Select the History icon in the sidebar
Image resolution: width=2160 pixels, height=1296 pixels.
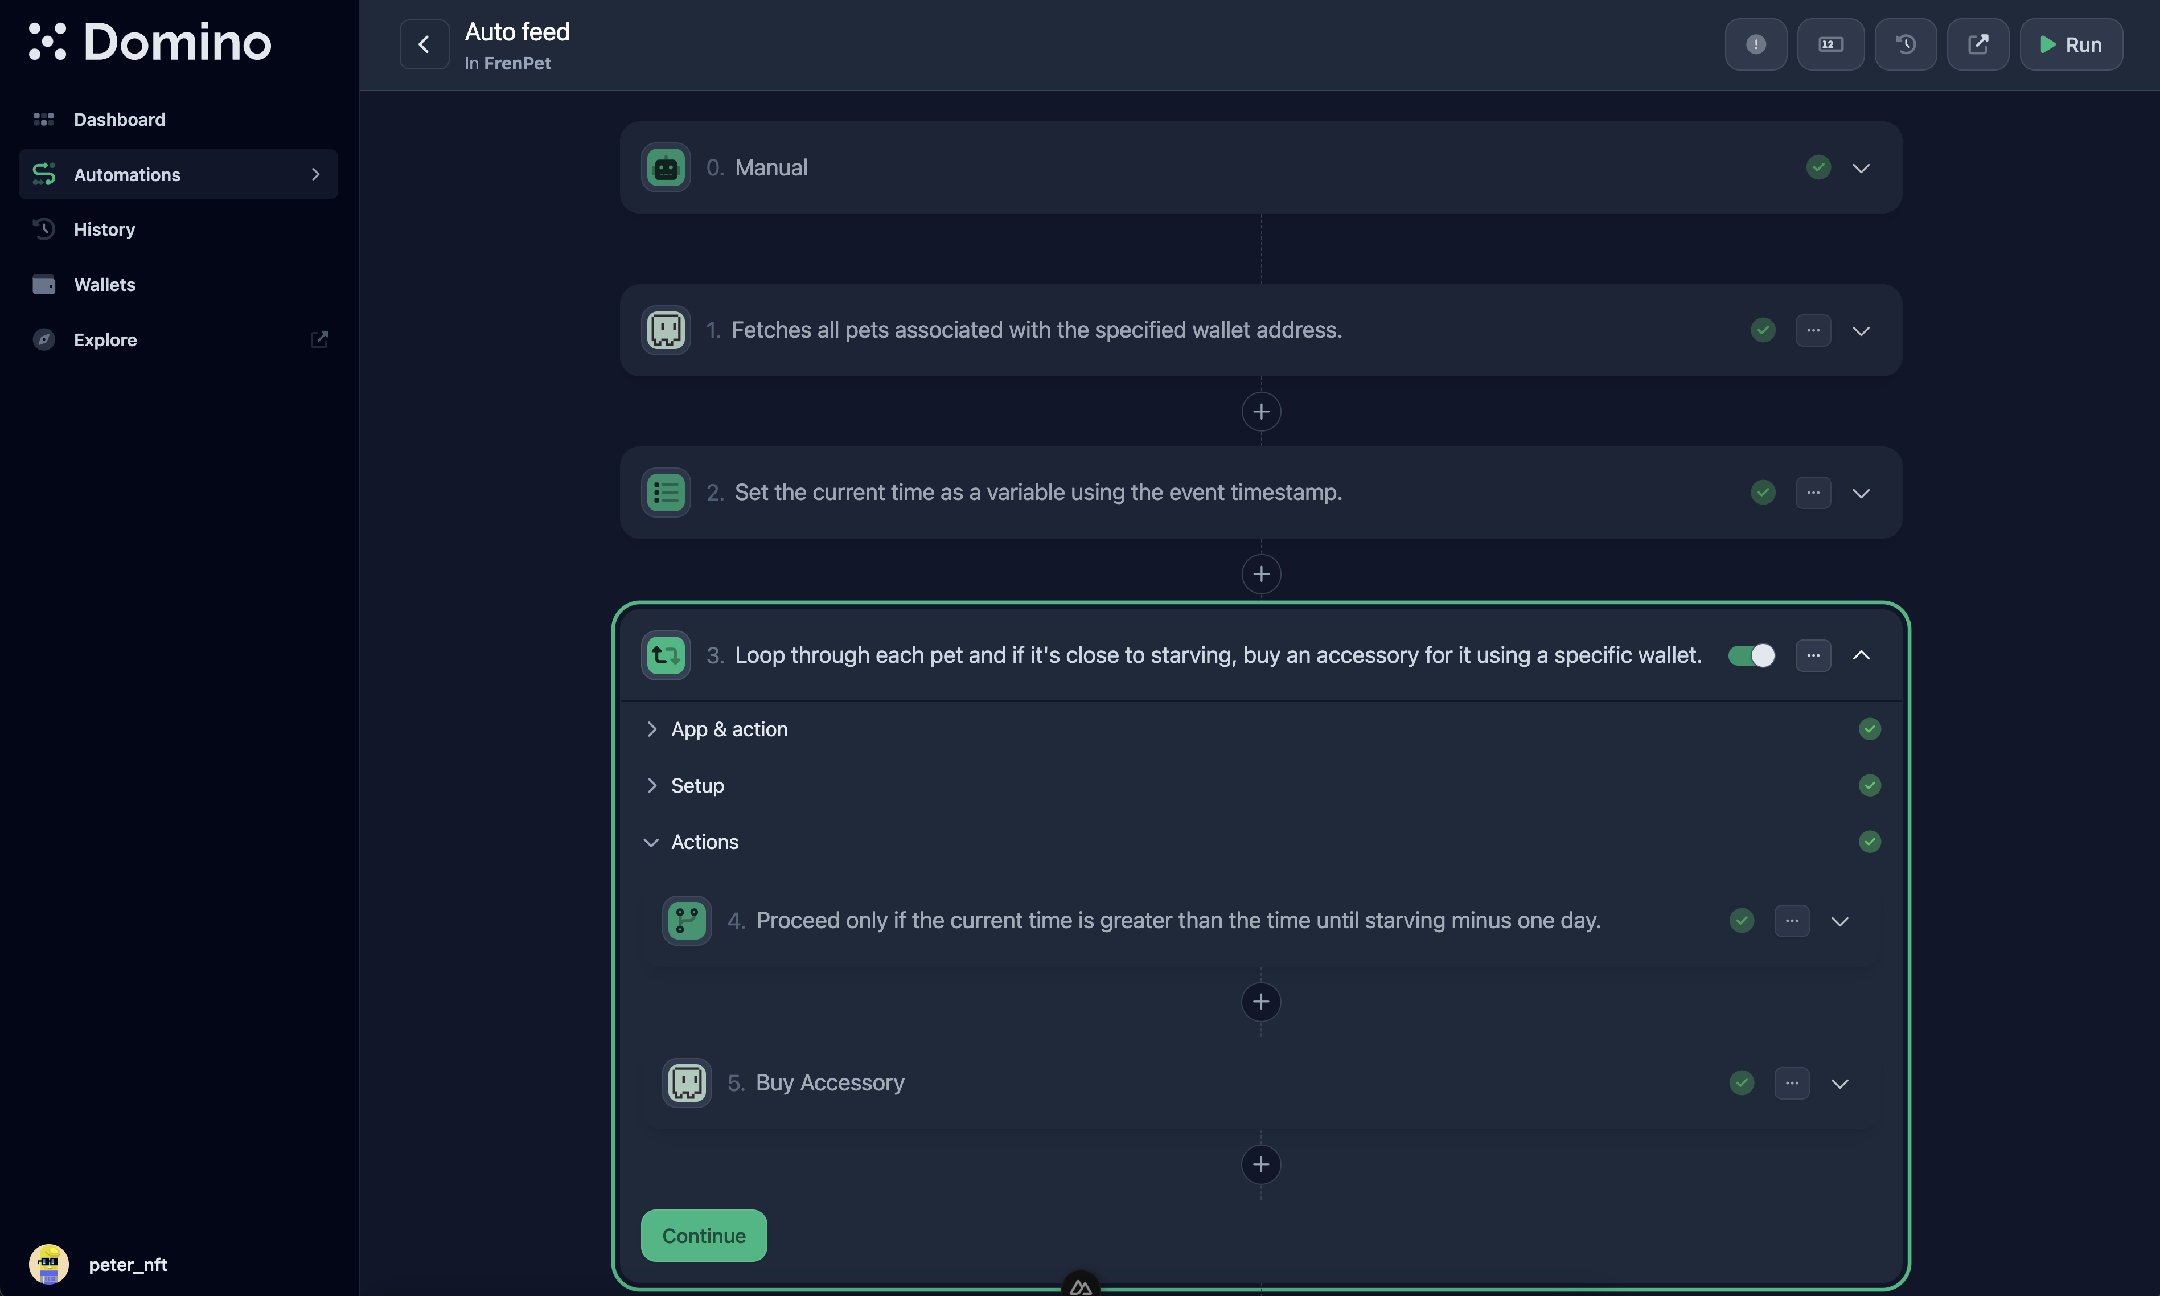44,229
